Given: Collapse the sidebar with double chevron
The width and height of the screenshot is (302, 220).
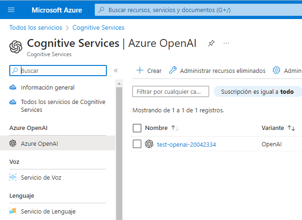Looking at the screenshot, I should coord(116,71).
